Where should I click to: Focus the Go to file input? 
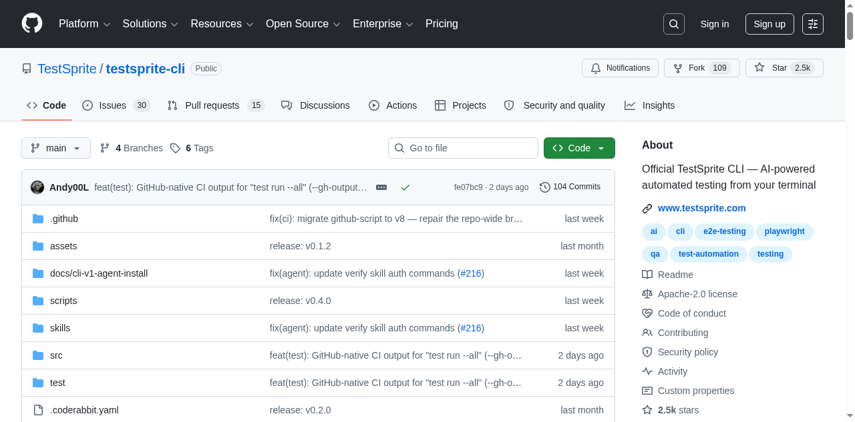point(463,148)
